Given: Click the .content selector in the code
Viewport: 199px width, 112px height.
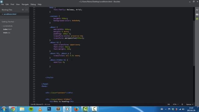Looking at the screenshot, I should pyautogui.click(x=54, y=16).
